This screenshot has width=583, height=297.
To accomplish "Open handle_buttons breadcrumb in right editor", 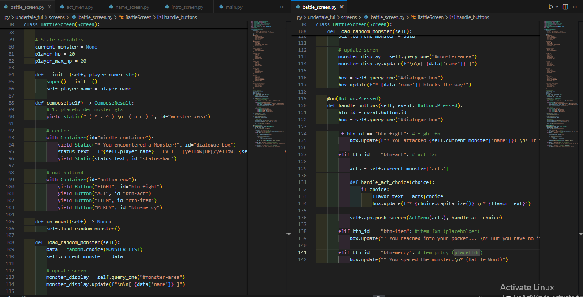I will (x=472, y=17).
